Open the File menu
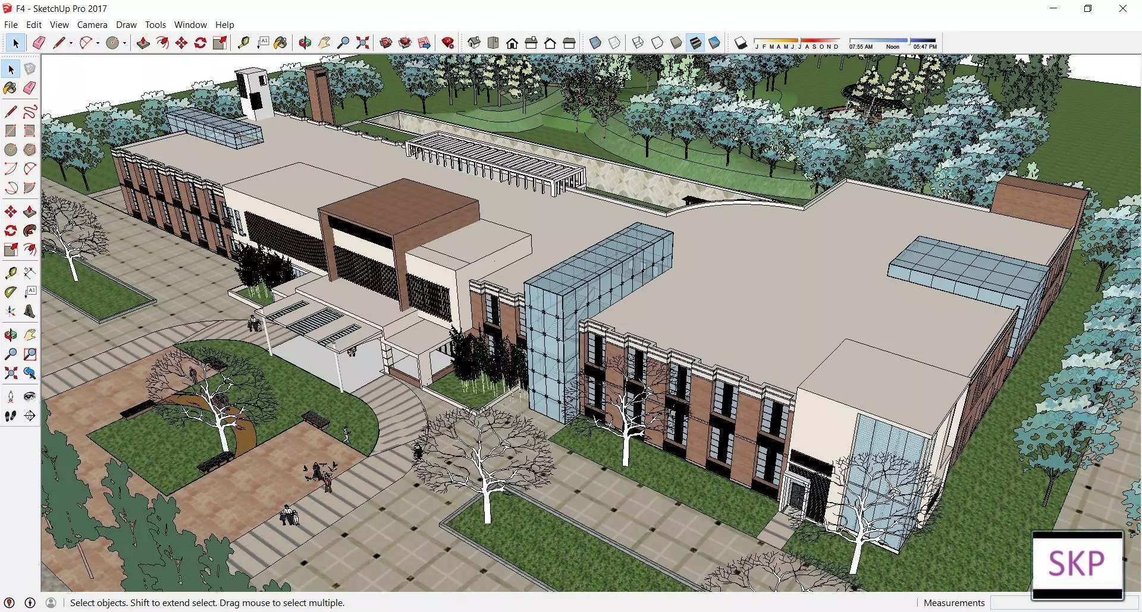Viewport: 1142px width, 612px height. tap(11, 24)
